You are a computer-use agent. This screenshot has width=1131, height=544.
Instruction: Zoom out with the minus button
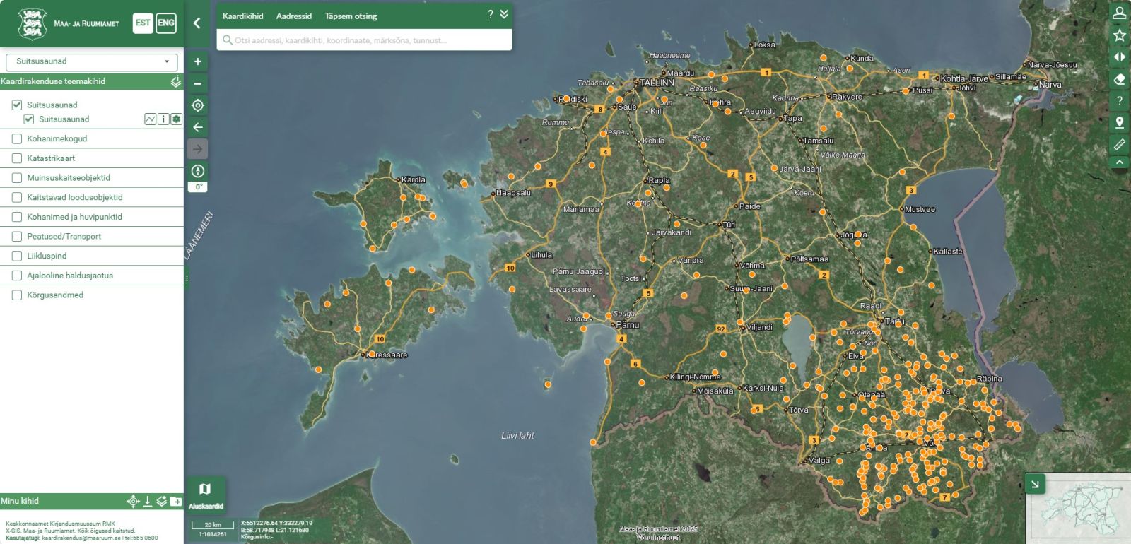198,83
